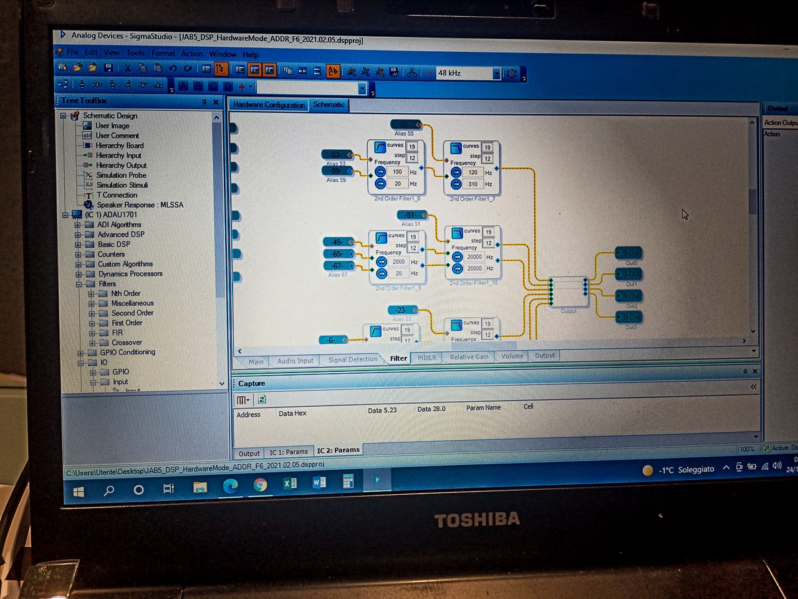Click the Paste toolbar icon

158,68
